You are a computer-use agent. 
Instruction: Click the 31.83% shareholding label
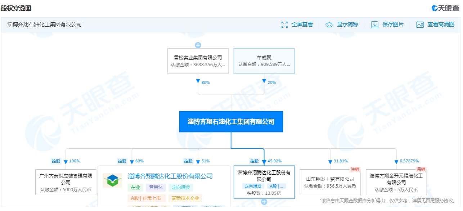click(x=341, y=161)
